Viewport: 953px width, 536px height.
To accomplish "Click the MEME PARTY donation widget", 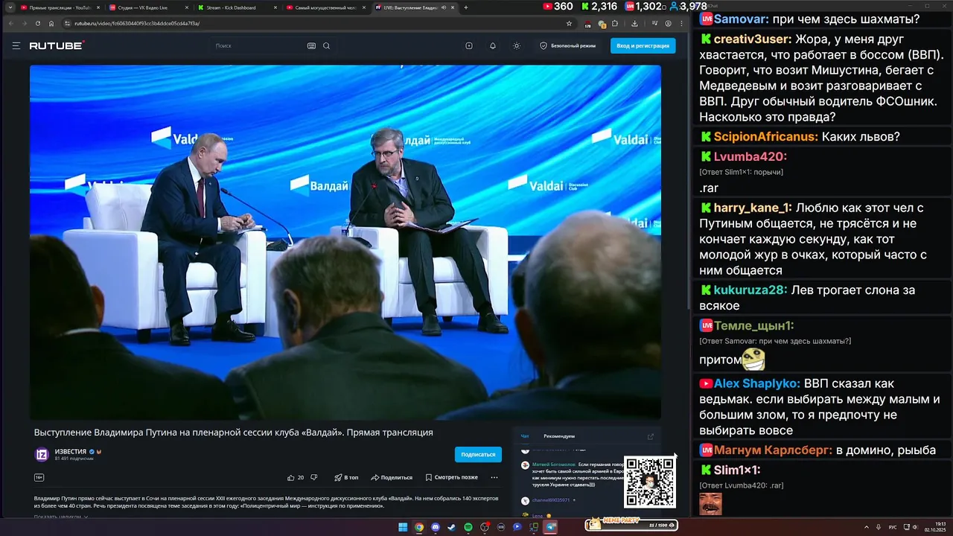I will tap(631, 524).
